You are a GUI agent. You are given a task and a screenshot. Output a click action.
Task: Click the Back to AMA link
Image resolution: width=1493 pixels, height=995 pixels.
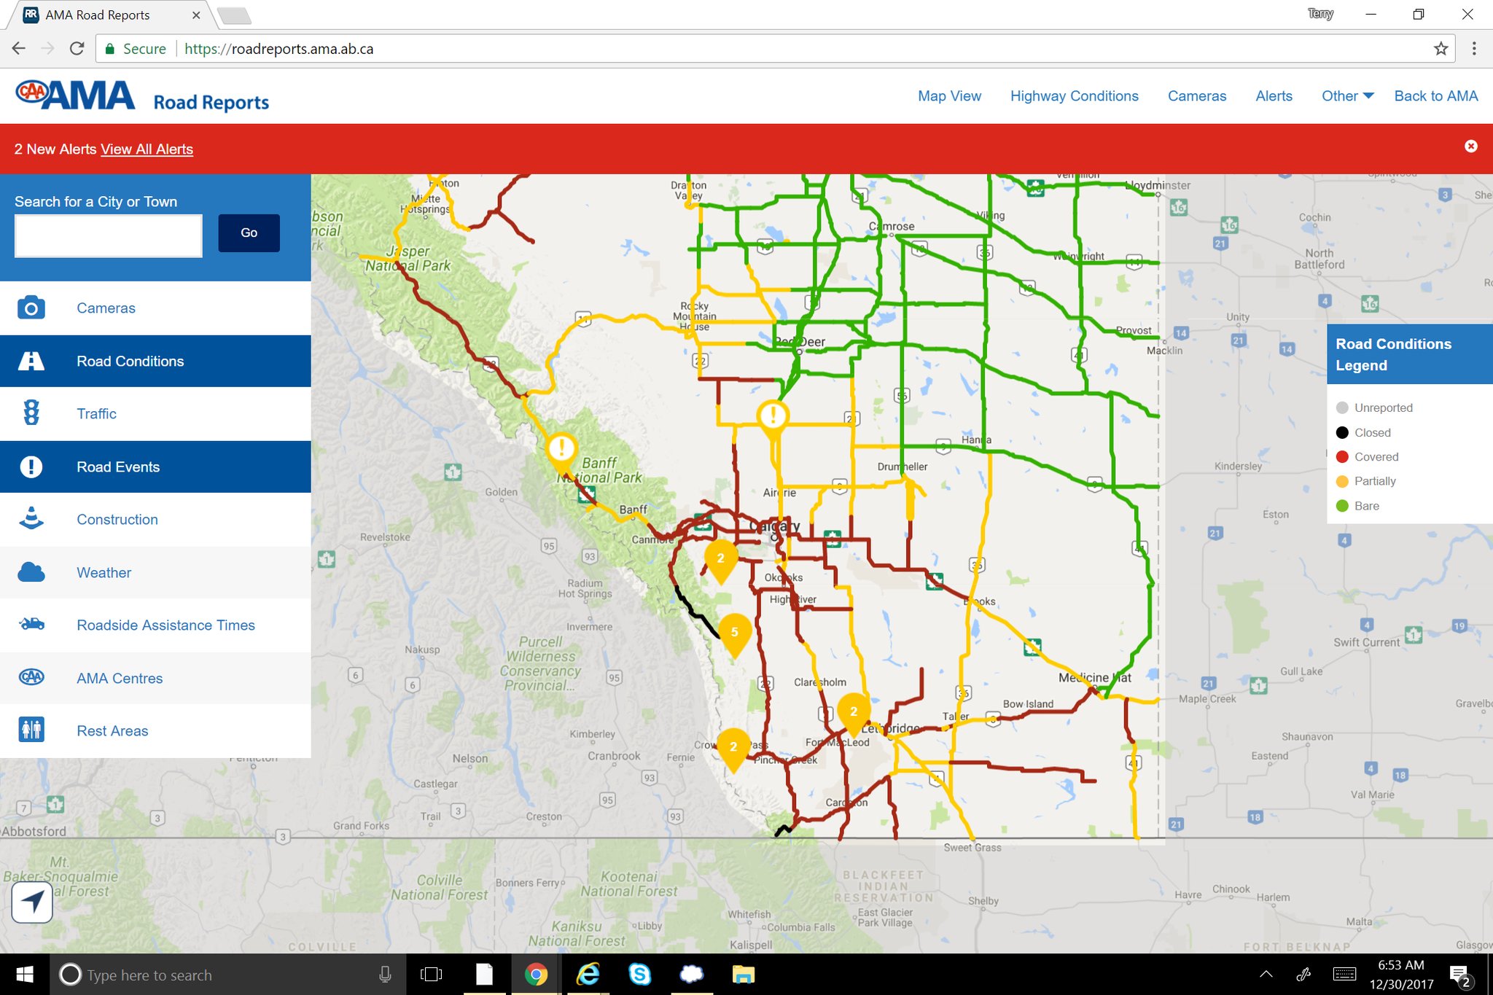[x=1435, y=95]
